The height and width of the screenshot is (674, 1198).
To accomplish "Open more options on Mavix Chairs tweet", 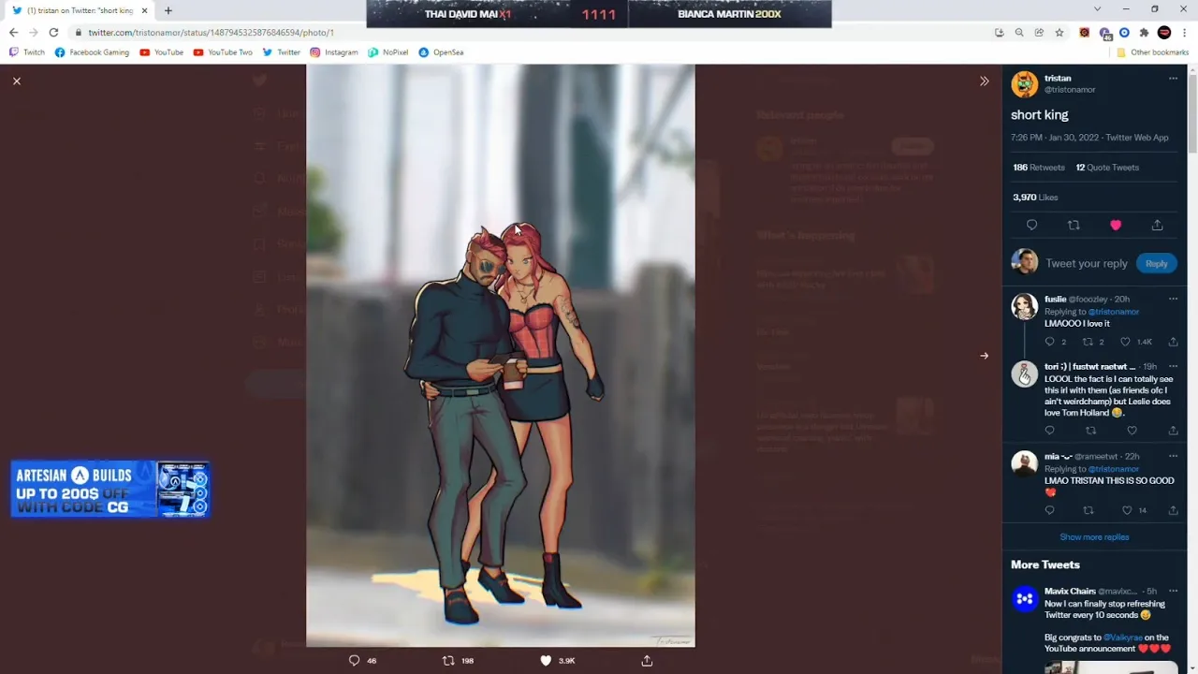I will [x=1173, y=592].
